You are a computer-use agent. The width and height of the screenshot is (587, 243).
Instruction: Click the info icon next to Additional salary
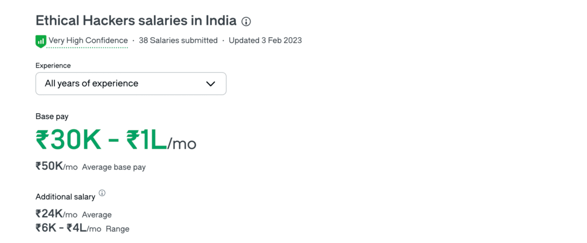[x=102, y=193]
